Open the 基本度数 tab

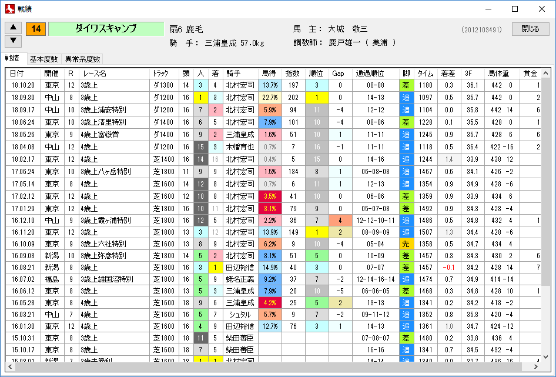(x=43, y=59)
